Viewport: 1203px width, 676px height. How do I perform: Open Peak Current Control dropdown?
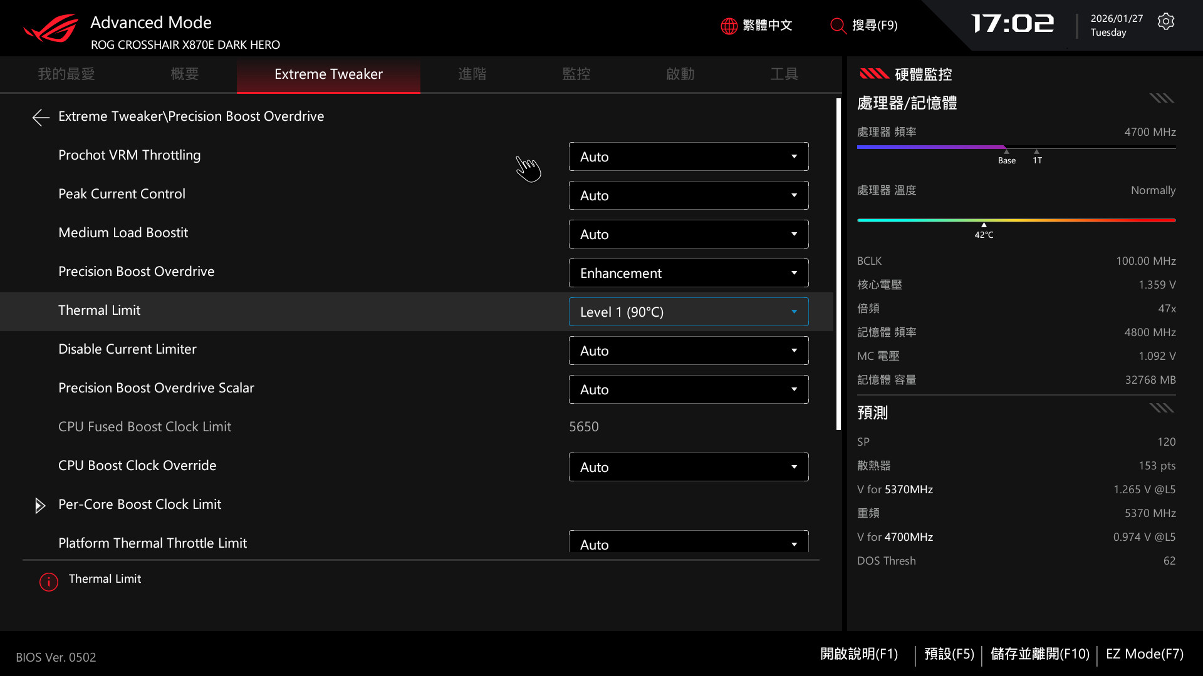tap(688, 195)
